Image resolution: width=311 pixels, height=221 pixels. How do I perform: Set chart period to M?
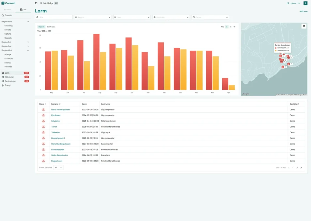[x=231, y=27]
